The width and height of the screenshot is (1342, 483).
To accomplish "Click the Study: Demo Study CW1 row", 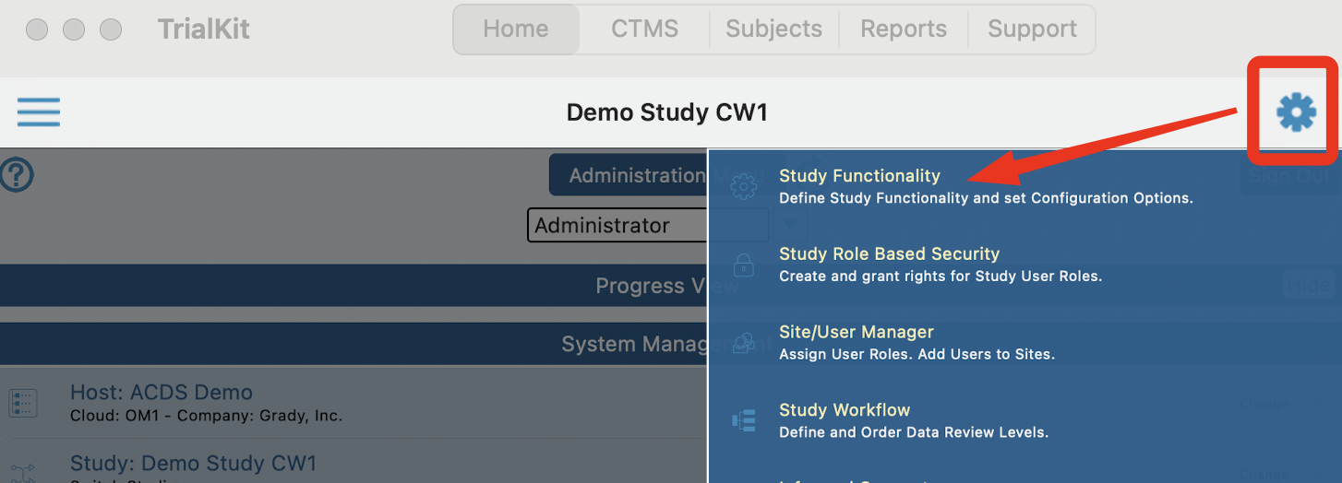I will [354, 463].
